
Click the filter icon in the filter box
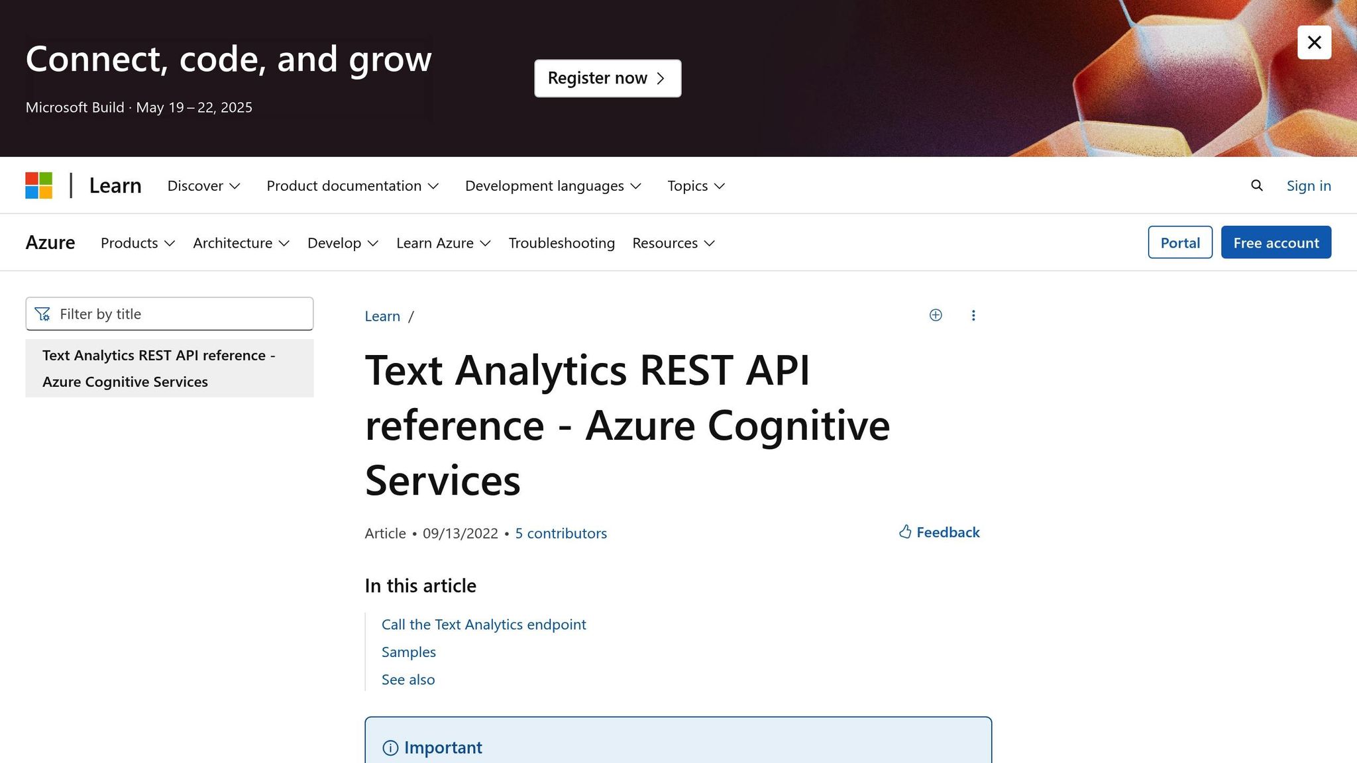(42, 314)
